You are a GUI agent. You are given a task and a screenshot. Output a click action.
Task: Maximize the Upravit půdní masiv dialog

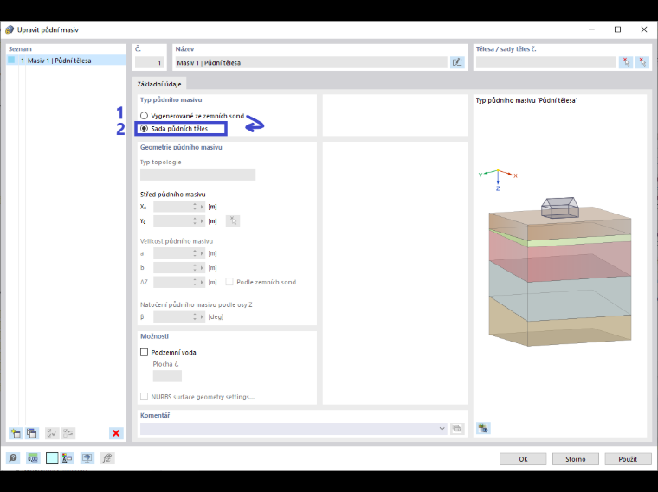(x=617, y=29)
